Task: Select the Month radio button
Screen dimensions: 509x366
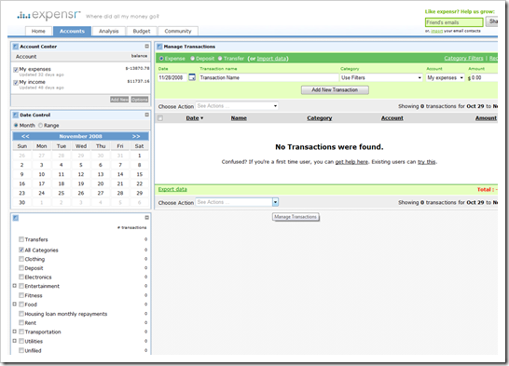Action: point(16,125)
